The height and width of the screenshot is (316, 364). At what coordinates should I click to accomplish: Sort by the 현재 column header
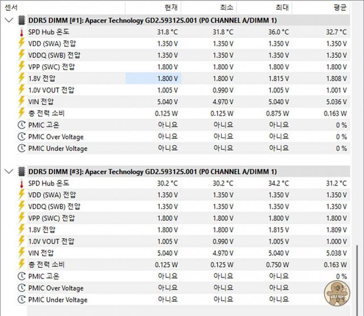[x=171, y=7]
